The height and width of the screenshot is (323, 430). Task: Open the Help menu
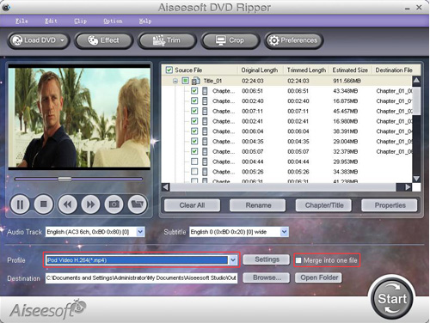(145, 21)
